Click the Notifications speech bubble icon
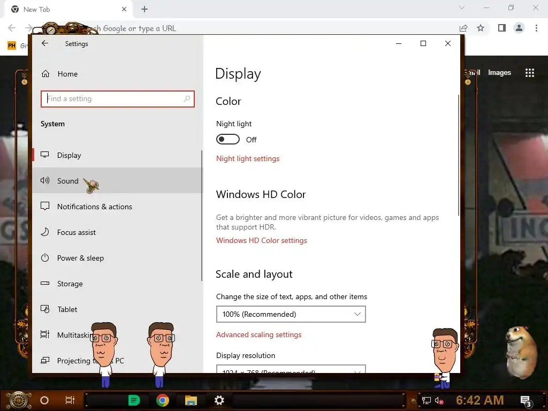548x411 pixels. (45, 206)
